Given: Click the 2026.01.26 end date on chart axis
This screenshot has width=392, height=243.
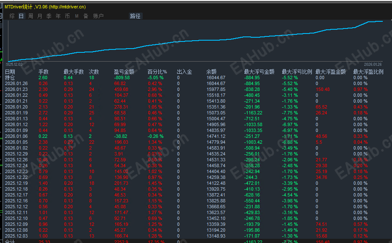Looking at the screenshot, I should point(373,65).
